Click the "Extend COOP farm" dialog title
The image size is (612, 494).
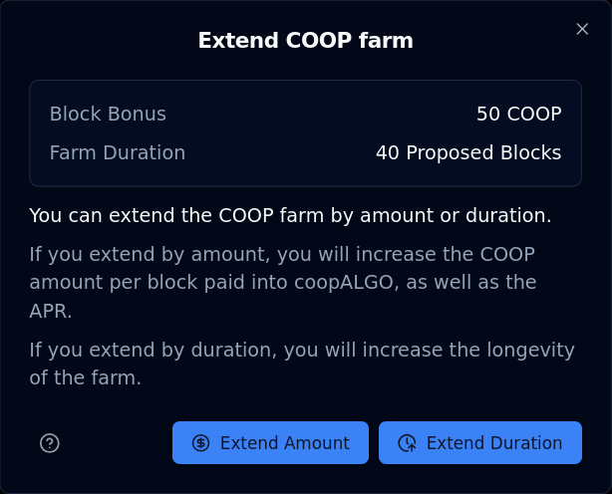tap(305, 41)
